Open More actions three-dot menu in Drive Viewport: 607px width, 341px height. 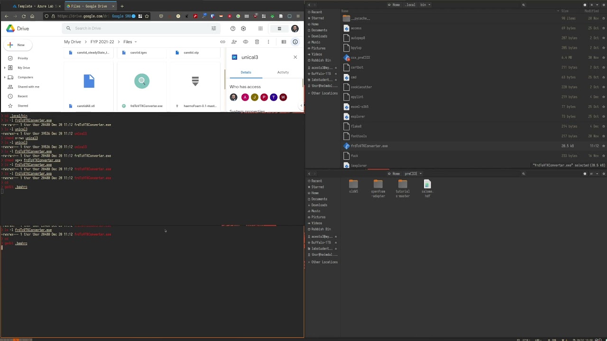tap(268, 42)
